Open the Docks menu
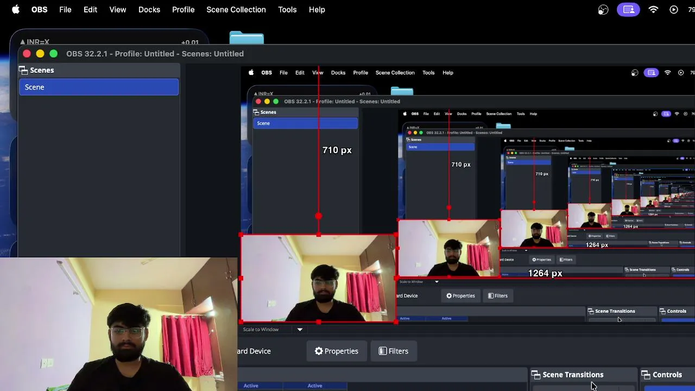695x391 pixels. (x=149, y=9)
